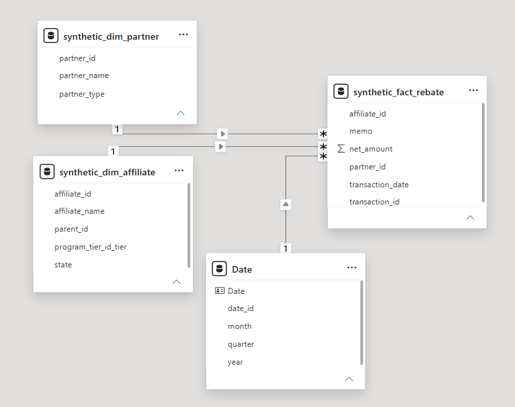Open more options for synthetic_fact_rebate table
The image size is (515, 407).
473,90
